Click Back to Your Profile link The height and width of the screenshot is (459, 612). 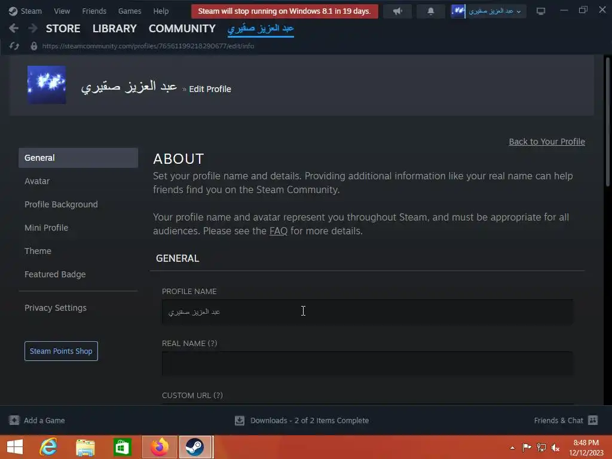(547, 142)
